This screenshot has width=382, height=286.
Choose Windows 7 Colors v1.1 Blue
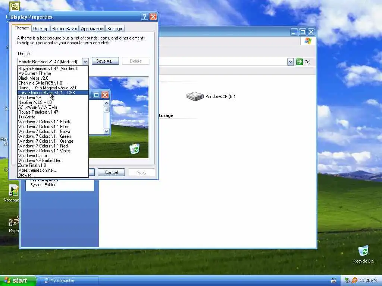[53, 127]
